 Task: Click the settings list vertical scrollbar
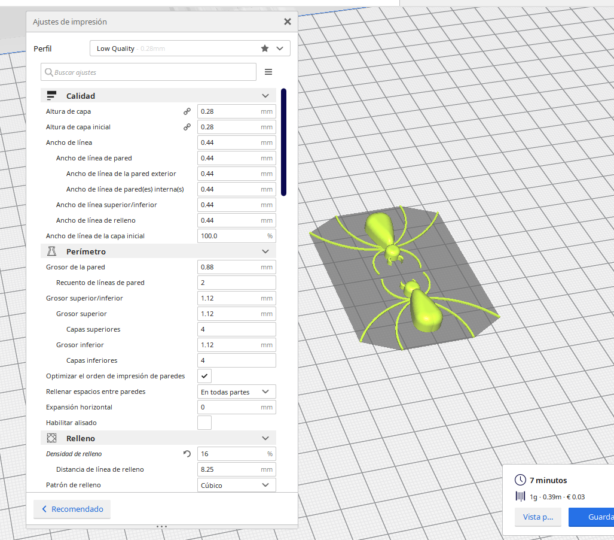point(283,142)
